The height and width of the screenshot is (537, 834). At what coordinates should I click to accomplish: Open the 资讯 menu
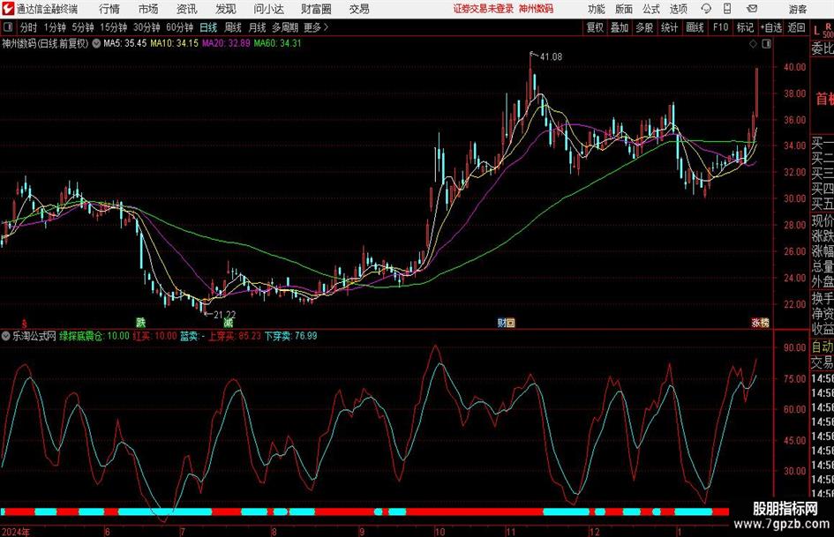point(187,9)
